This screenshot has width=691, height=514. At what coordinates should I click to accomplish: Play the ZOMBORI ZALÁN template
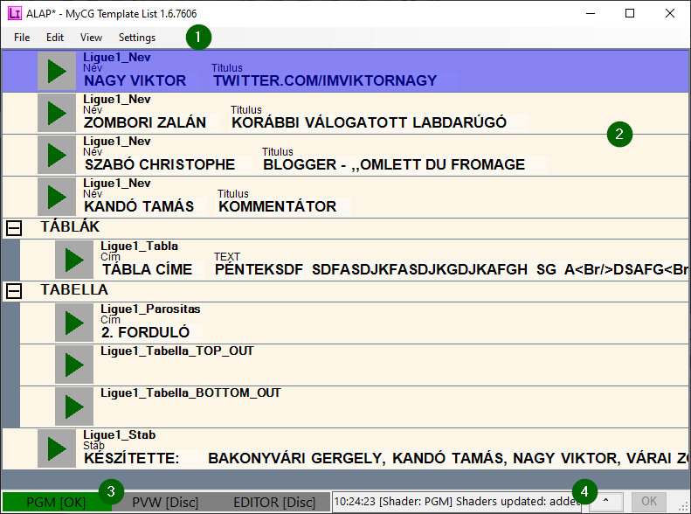57,114
